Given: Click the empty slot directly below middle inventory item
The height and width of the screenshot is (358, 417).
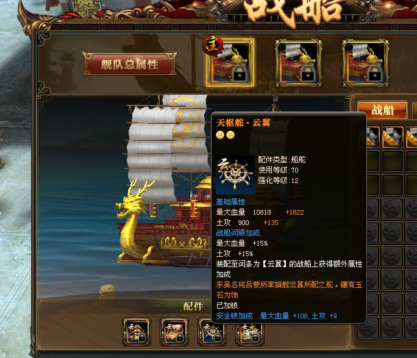Looking at the screenshot, I should tap(392, 160).
